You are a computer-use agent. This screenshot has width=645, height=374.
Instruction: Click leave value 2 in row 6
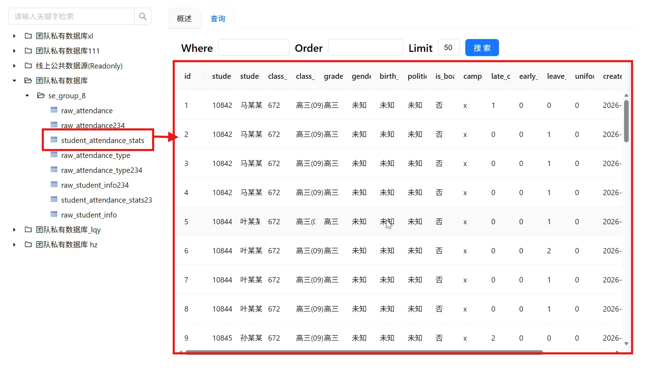(549, 251)
